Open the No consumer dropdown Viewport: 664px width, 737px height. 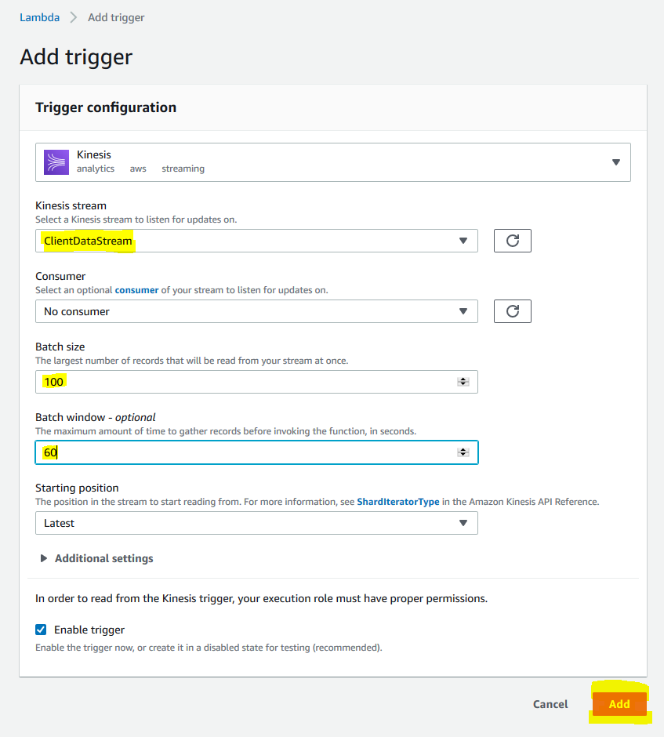[256, 311]
